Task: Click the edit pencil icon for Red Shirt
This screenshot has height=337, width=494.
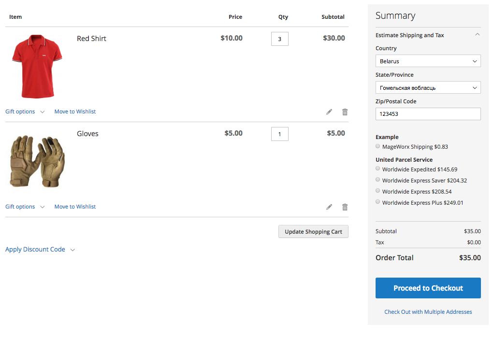Action: click(x=329, y=112)
